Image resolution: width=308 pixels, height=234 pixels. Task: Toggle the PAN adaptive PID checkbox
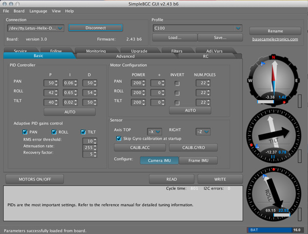[25, 132]
